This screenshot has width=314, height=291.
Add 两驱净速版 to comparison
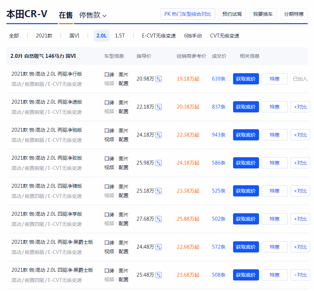(x=300, y=107)
